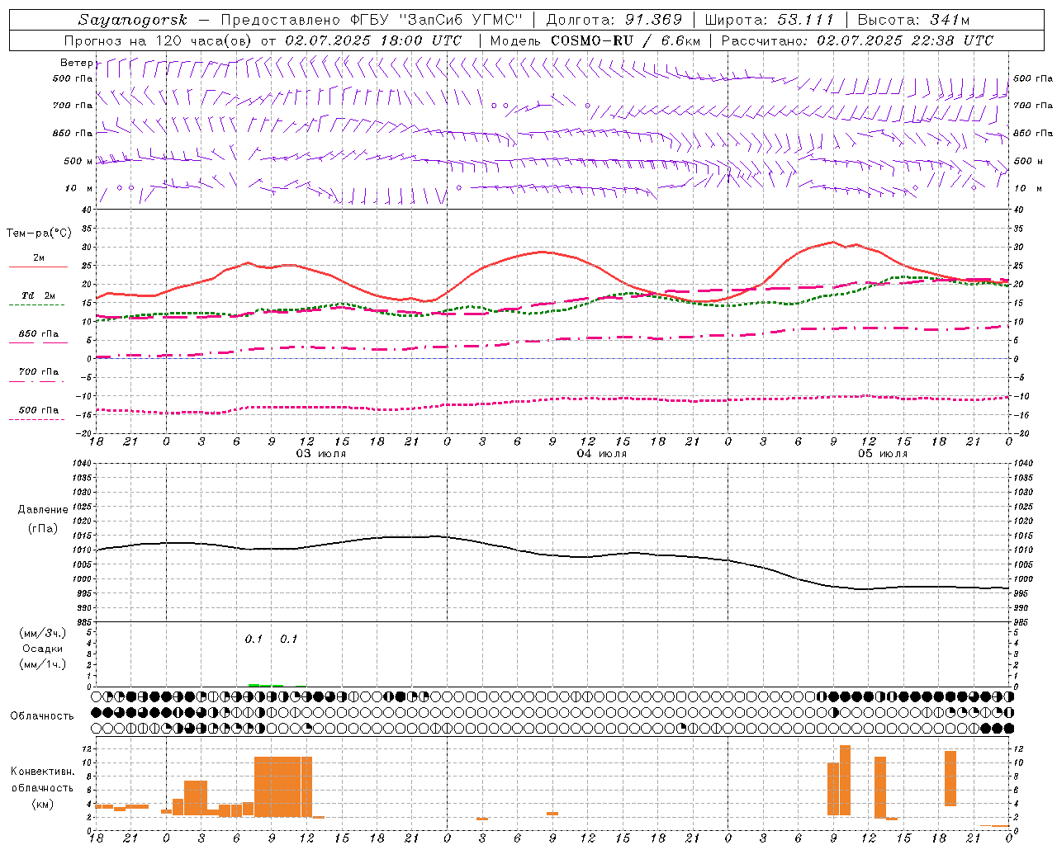The image size is (1057, 845).
Task: Click the 'Тем-ра(°C)' temperature panel label
Action: [x=39, y=234]
